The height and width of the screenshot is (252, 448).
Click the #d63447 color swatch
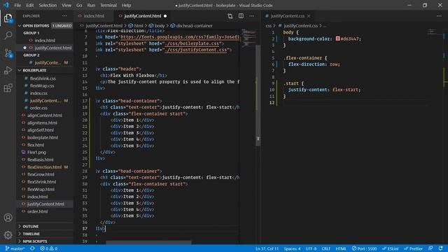[337, 38]
